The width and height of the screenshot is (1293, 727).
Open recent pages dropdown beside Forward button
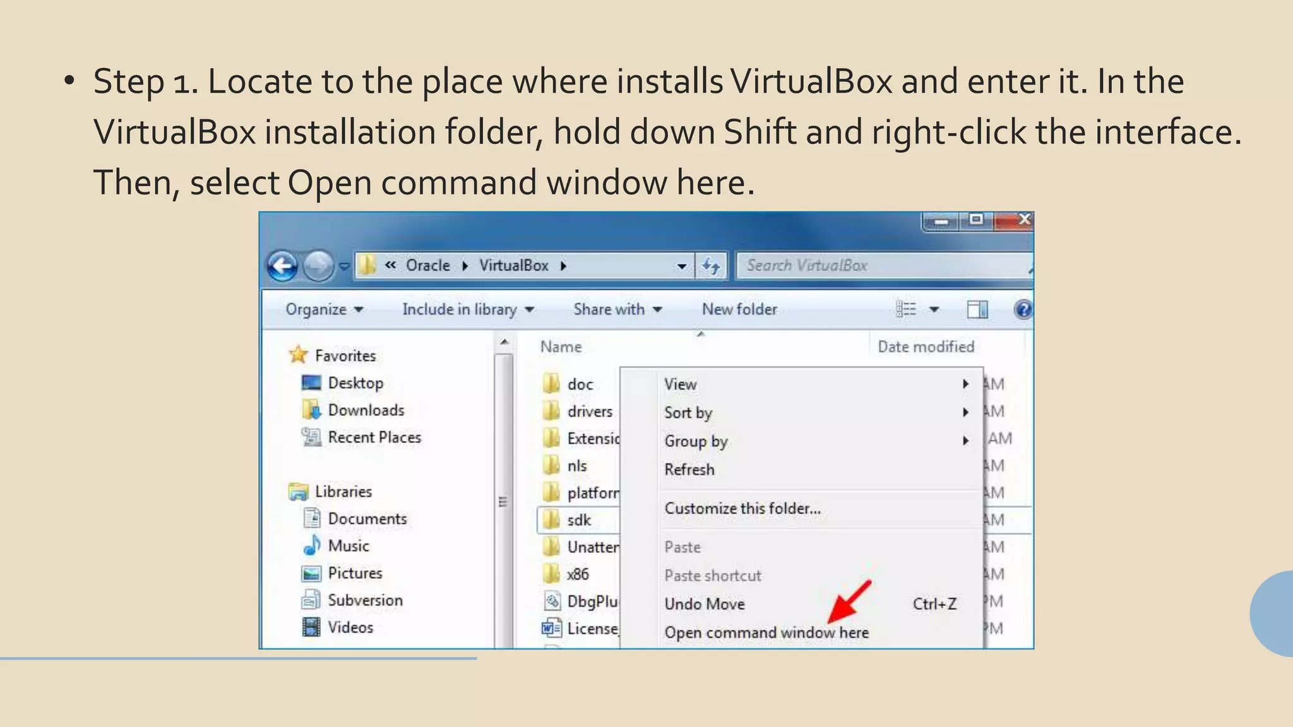(x=344, y=266)
